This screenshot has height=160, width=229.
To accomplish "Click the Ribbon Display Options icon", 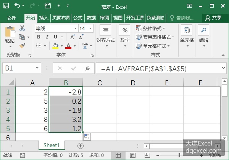I will [189, 6].
